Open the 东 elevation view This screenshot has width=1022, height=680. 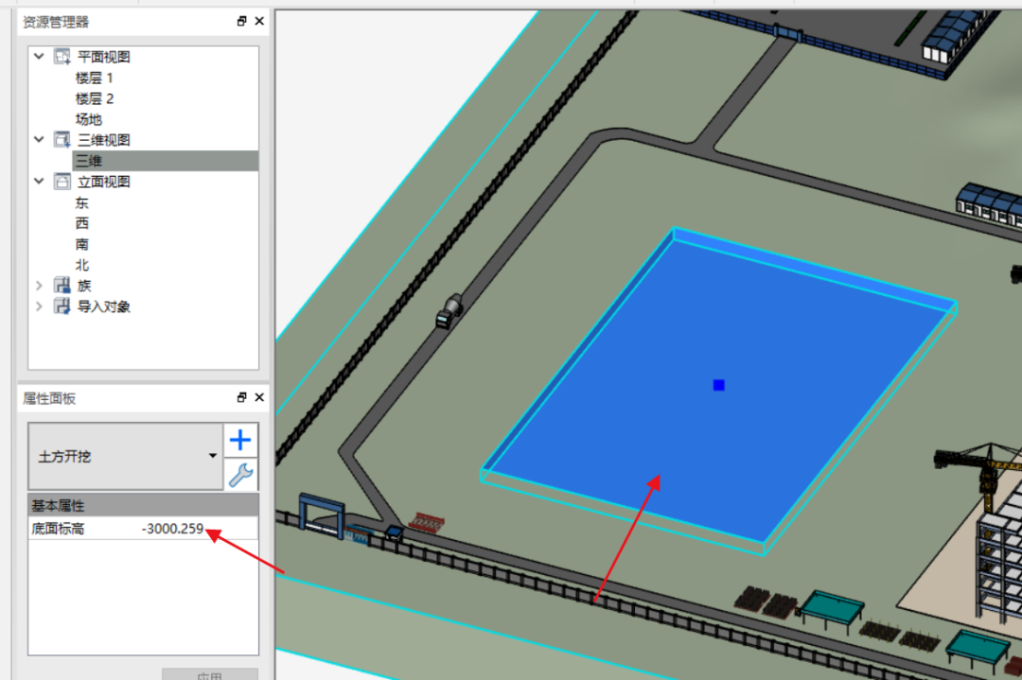(81, 202)
